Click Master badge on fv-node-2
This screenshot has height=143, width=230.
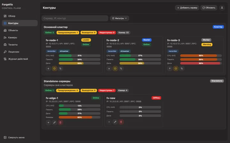pyautogui.click(x=147, y=40)
